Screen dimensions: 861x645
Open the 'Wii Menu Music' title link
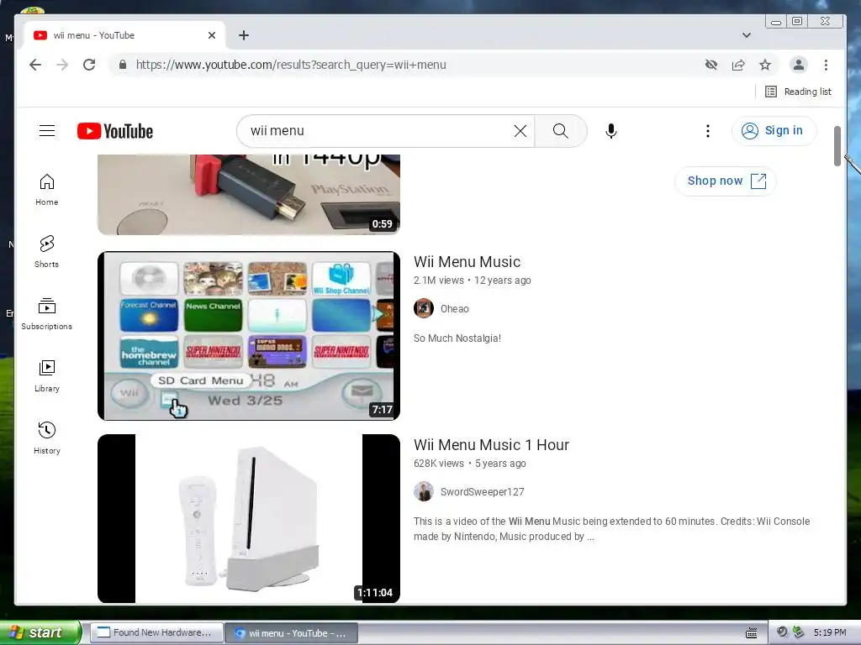click(467, 262)
